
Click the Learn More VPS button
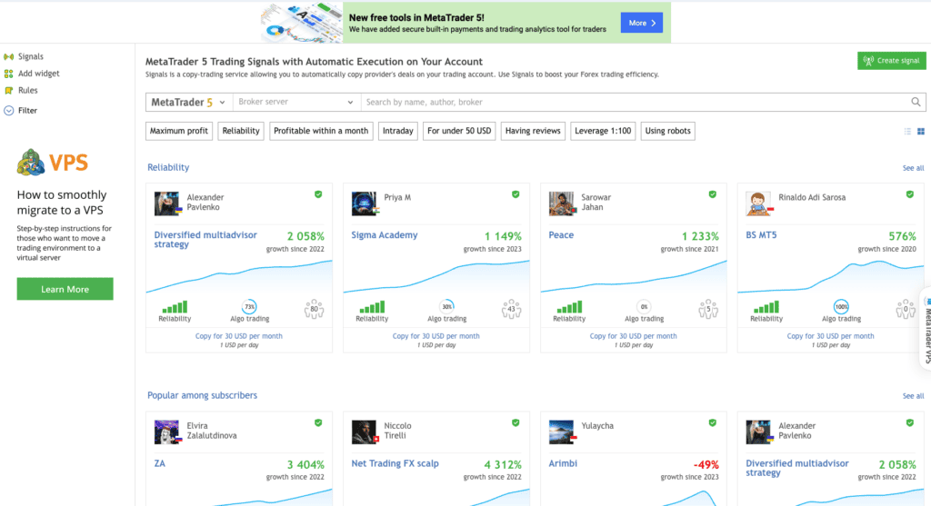[x=65, y=289]
